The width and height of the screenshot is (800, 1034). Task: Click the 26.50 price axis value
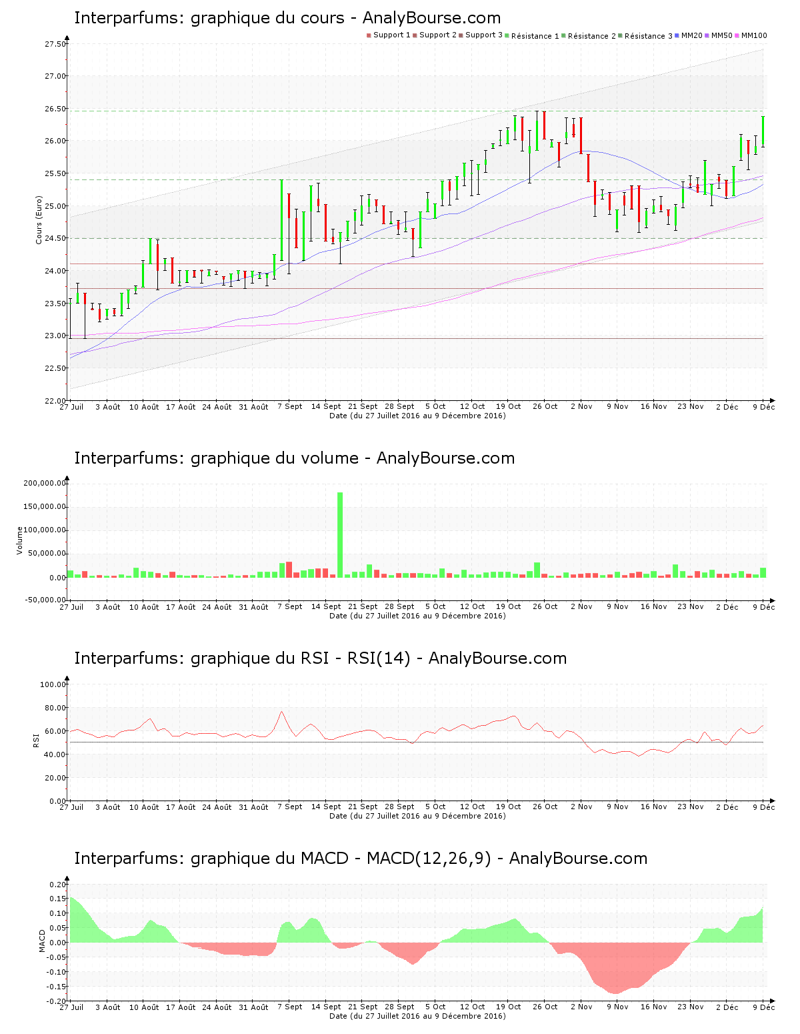[55, 109]
